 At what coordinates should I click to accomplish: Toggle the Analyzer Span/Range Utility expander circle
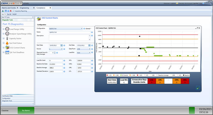click(4, 34)
